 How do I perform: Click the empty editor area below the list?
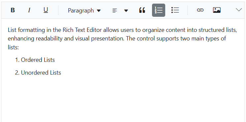pyautogui.click(x=123, y=100)
